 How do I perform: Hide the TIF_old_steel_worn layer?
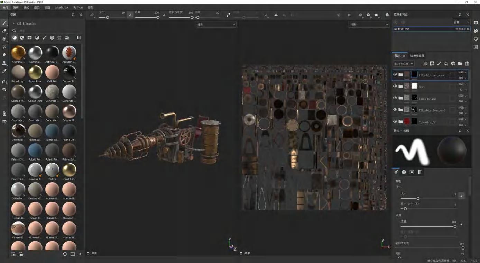click(395, 74)
